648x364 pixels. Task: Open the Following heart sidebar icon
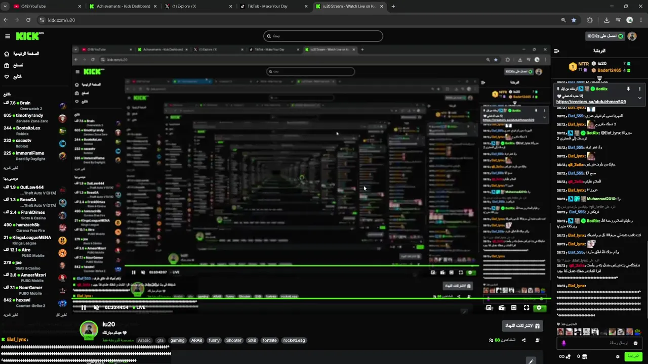coord(7,76)
